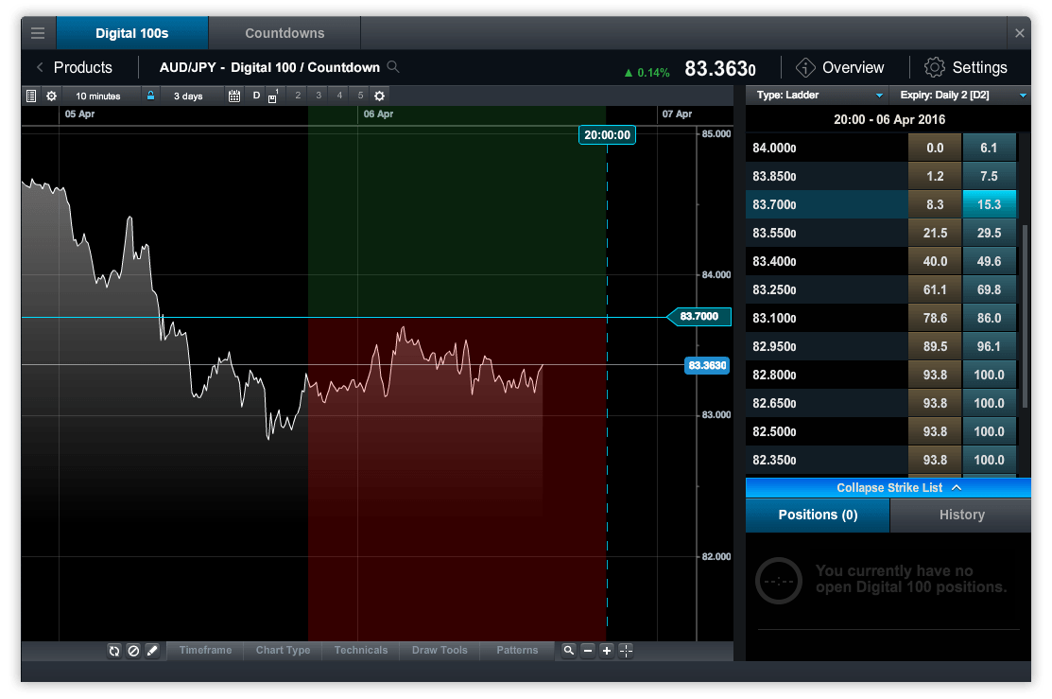
Task: Sell 83.5500 strike at 21.5
Action: point(935,233)
